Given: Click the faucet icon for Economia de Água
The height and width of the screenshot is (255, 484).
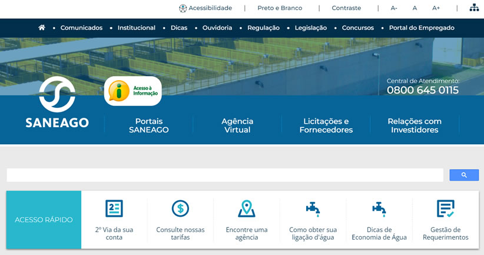Looking at the screenshot, I should (379, 209).
